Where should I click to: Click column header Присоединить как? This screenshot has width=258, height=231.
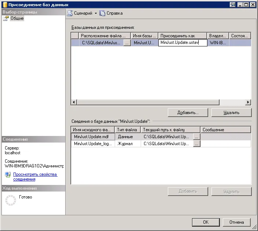[183, 36]
